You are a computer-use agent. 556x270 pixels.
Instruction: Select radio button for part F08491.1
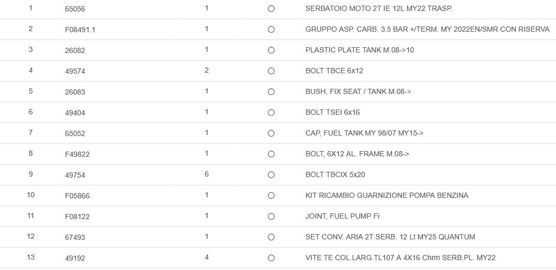[x=271, y=29]
